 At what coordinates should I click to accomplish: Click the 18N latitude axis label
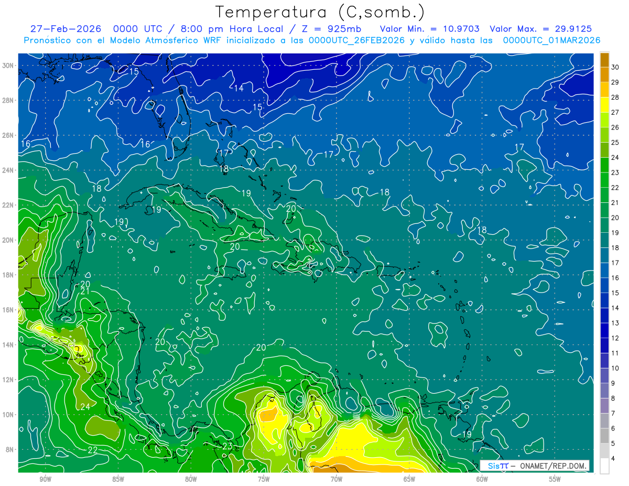(x=7, y=275)
